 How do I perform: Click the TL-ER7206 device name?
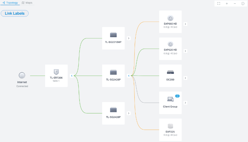tap(56, 78)
